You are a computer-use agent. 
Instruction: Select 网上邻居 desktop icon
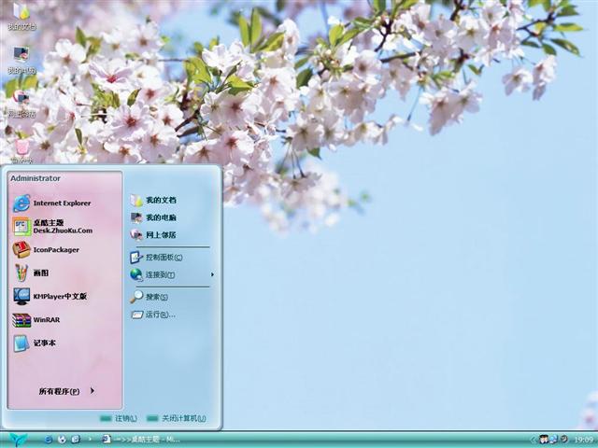tap(21, 104)
